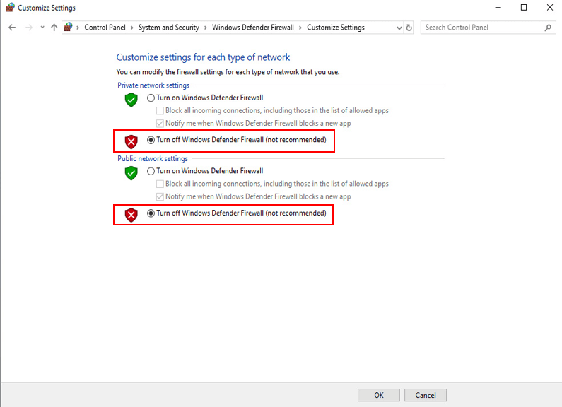Click the forward navigation arrow
The image size is (562, 407).
(x=29, y=28)
